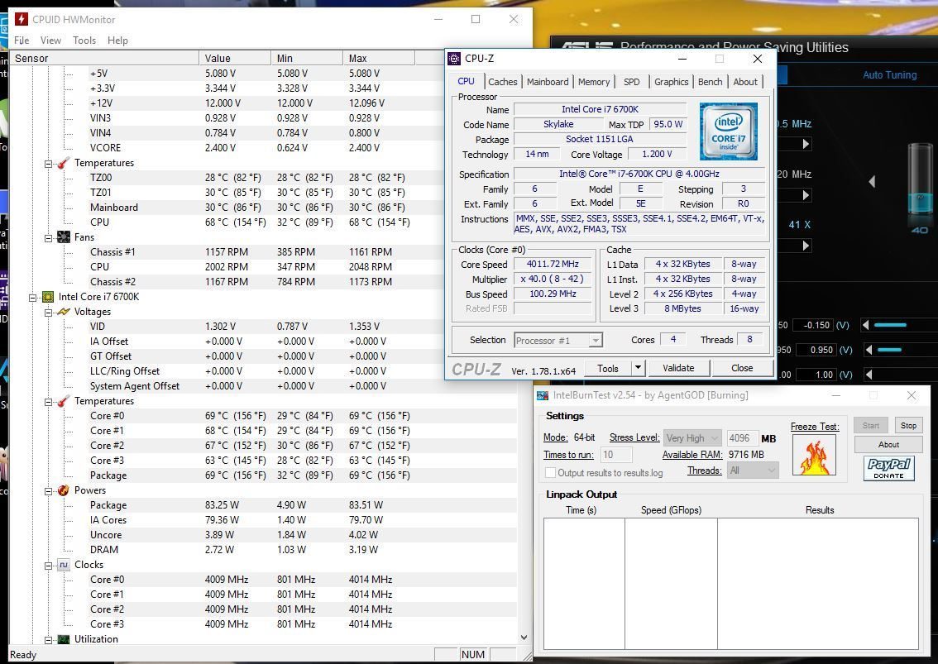The width and height of the screenshot is (938, 664).
Task: Click the left arrow beside the -0.150 V slider
Action: tap(865, 325)
